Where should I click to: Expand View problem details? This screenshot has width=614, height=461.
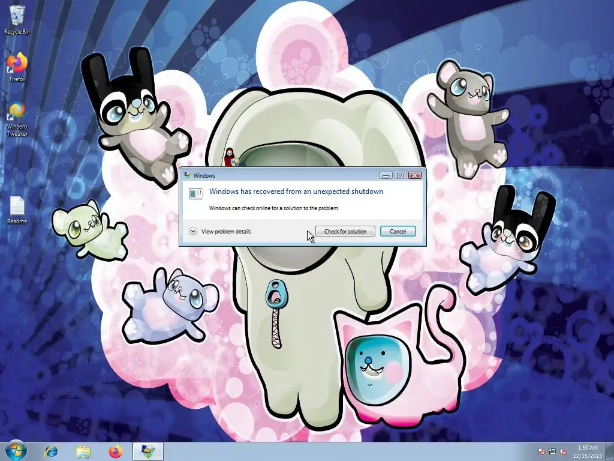(x=220, y=231)
